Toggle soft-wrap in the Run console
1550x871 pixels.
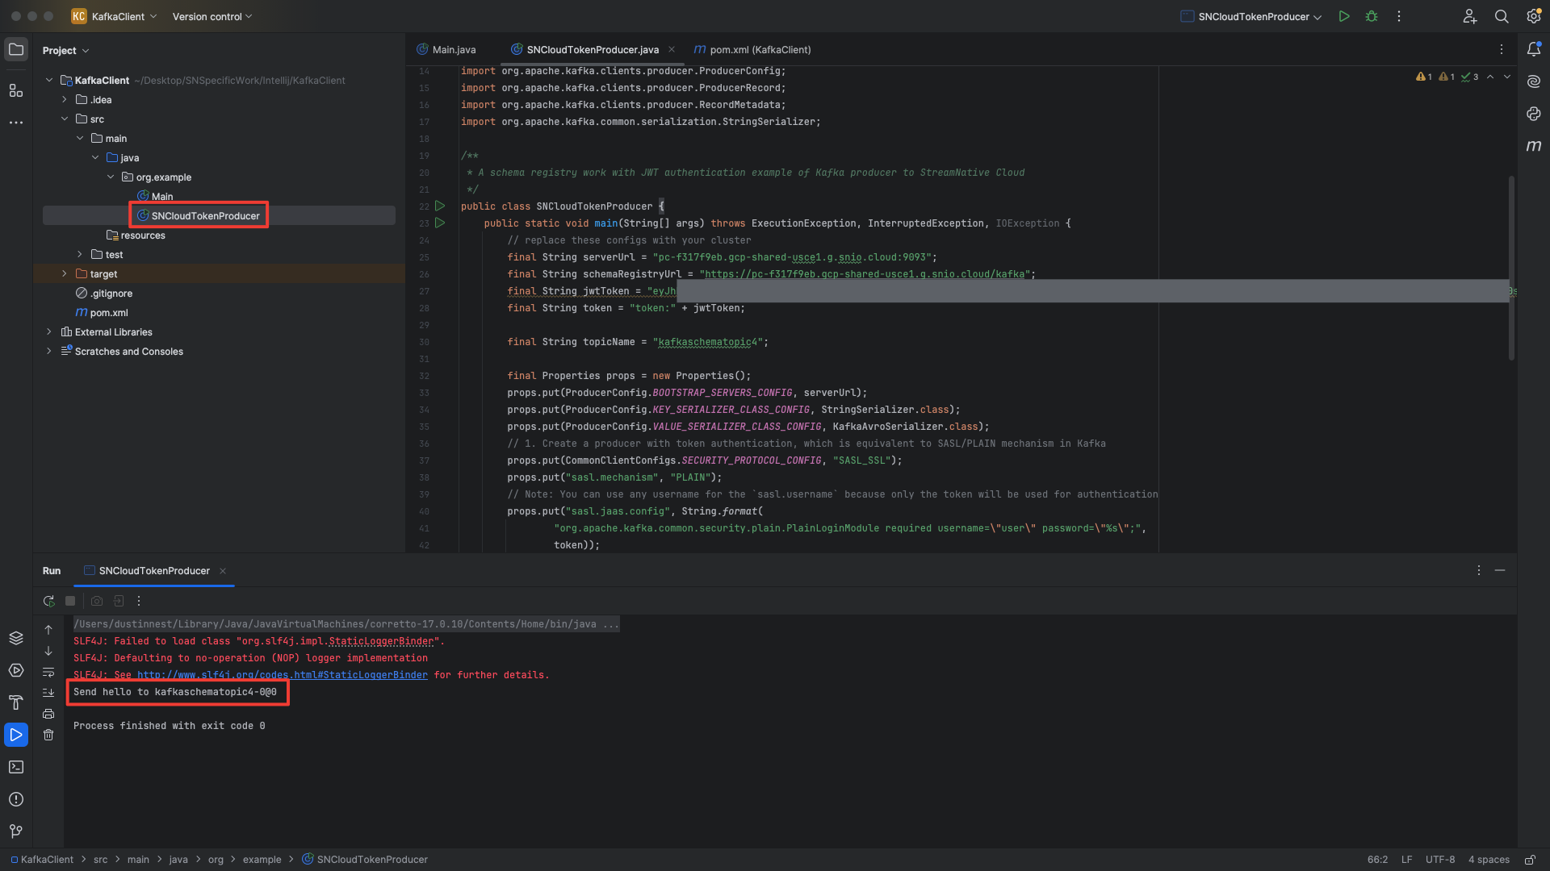(x=48, y=673)
